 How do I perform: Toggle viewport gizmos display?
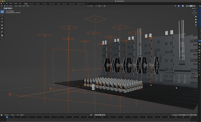179,6
